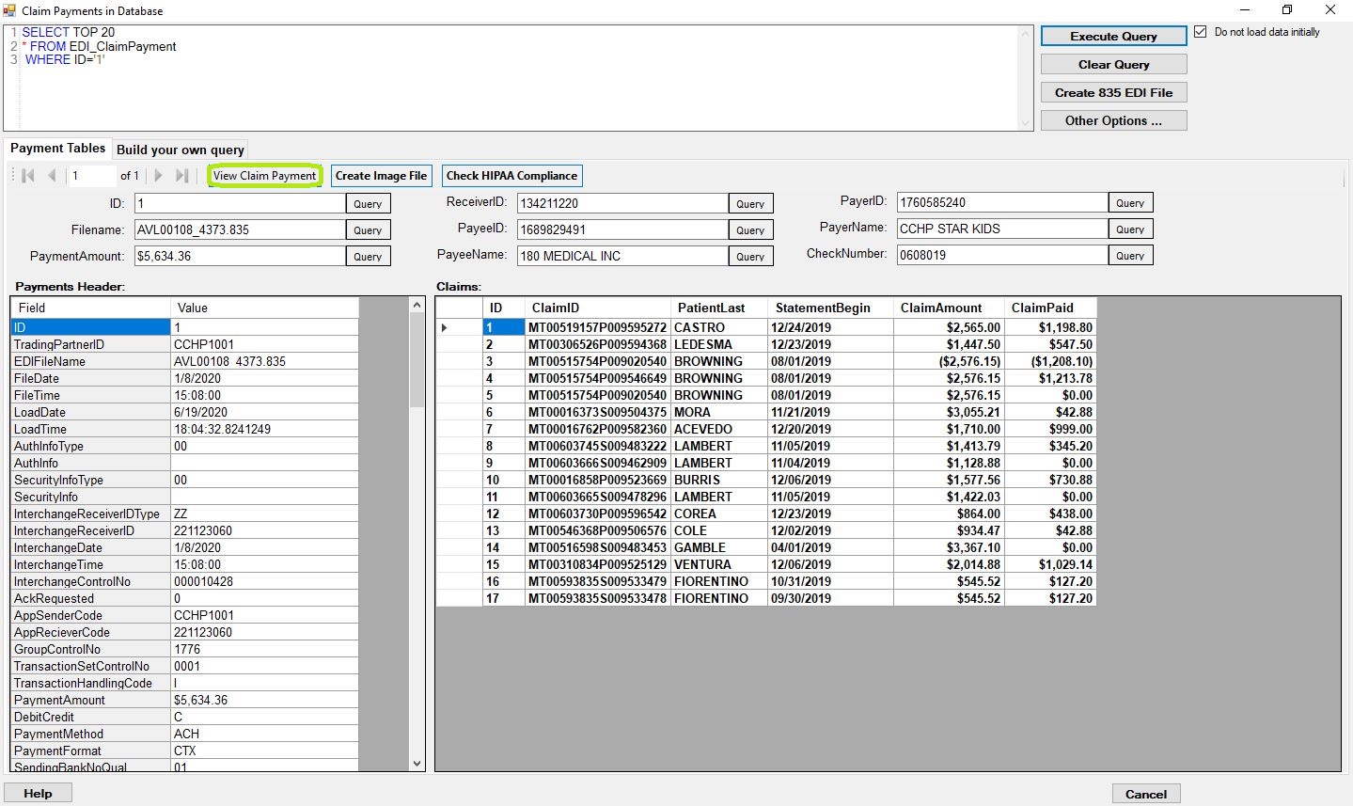Click View Claim Payment button

click(264, 176)
